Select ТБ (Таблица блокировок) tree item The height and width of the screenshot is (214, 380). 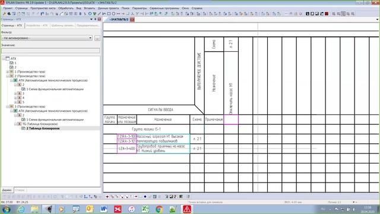[x=40, y=124]
